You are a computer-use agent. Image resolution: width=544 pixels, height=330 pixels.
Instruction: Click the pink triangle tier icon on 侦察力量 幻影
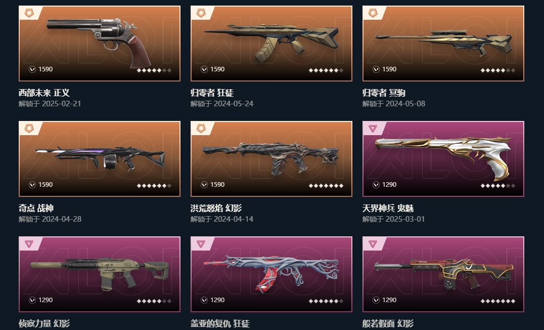coord(29,244)
